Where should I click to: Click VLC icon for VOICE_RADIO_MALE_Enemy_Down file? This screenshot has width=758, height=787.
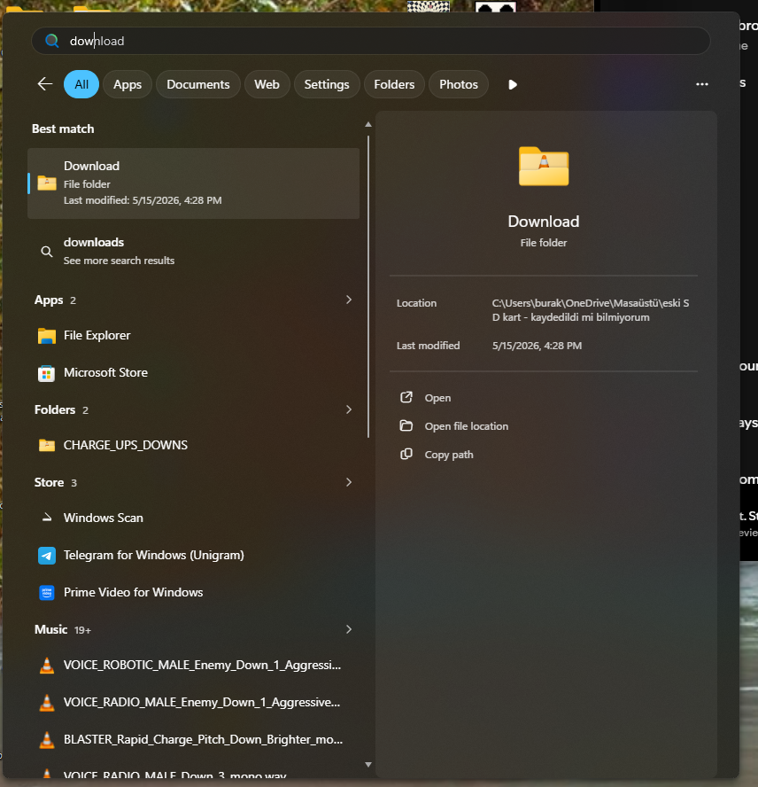coord(47,702)
